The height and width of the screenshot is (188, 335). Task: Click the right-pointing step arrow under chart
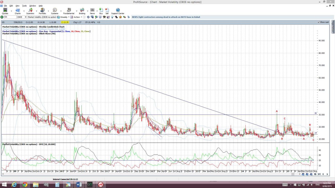click(327, 174)
